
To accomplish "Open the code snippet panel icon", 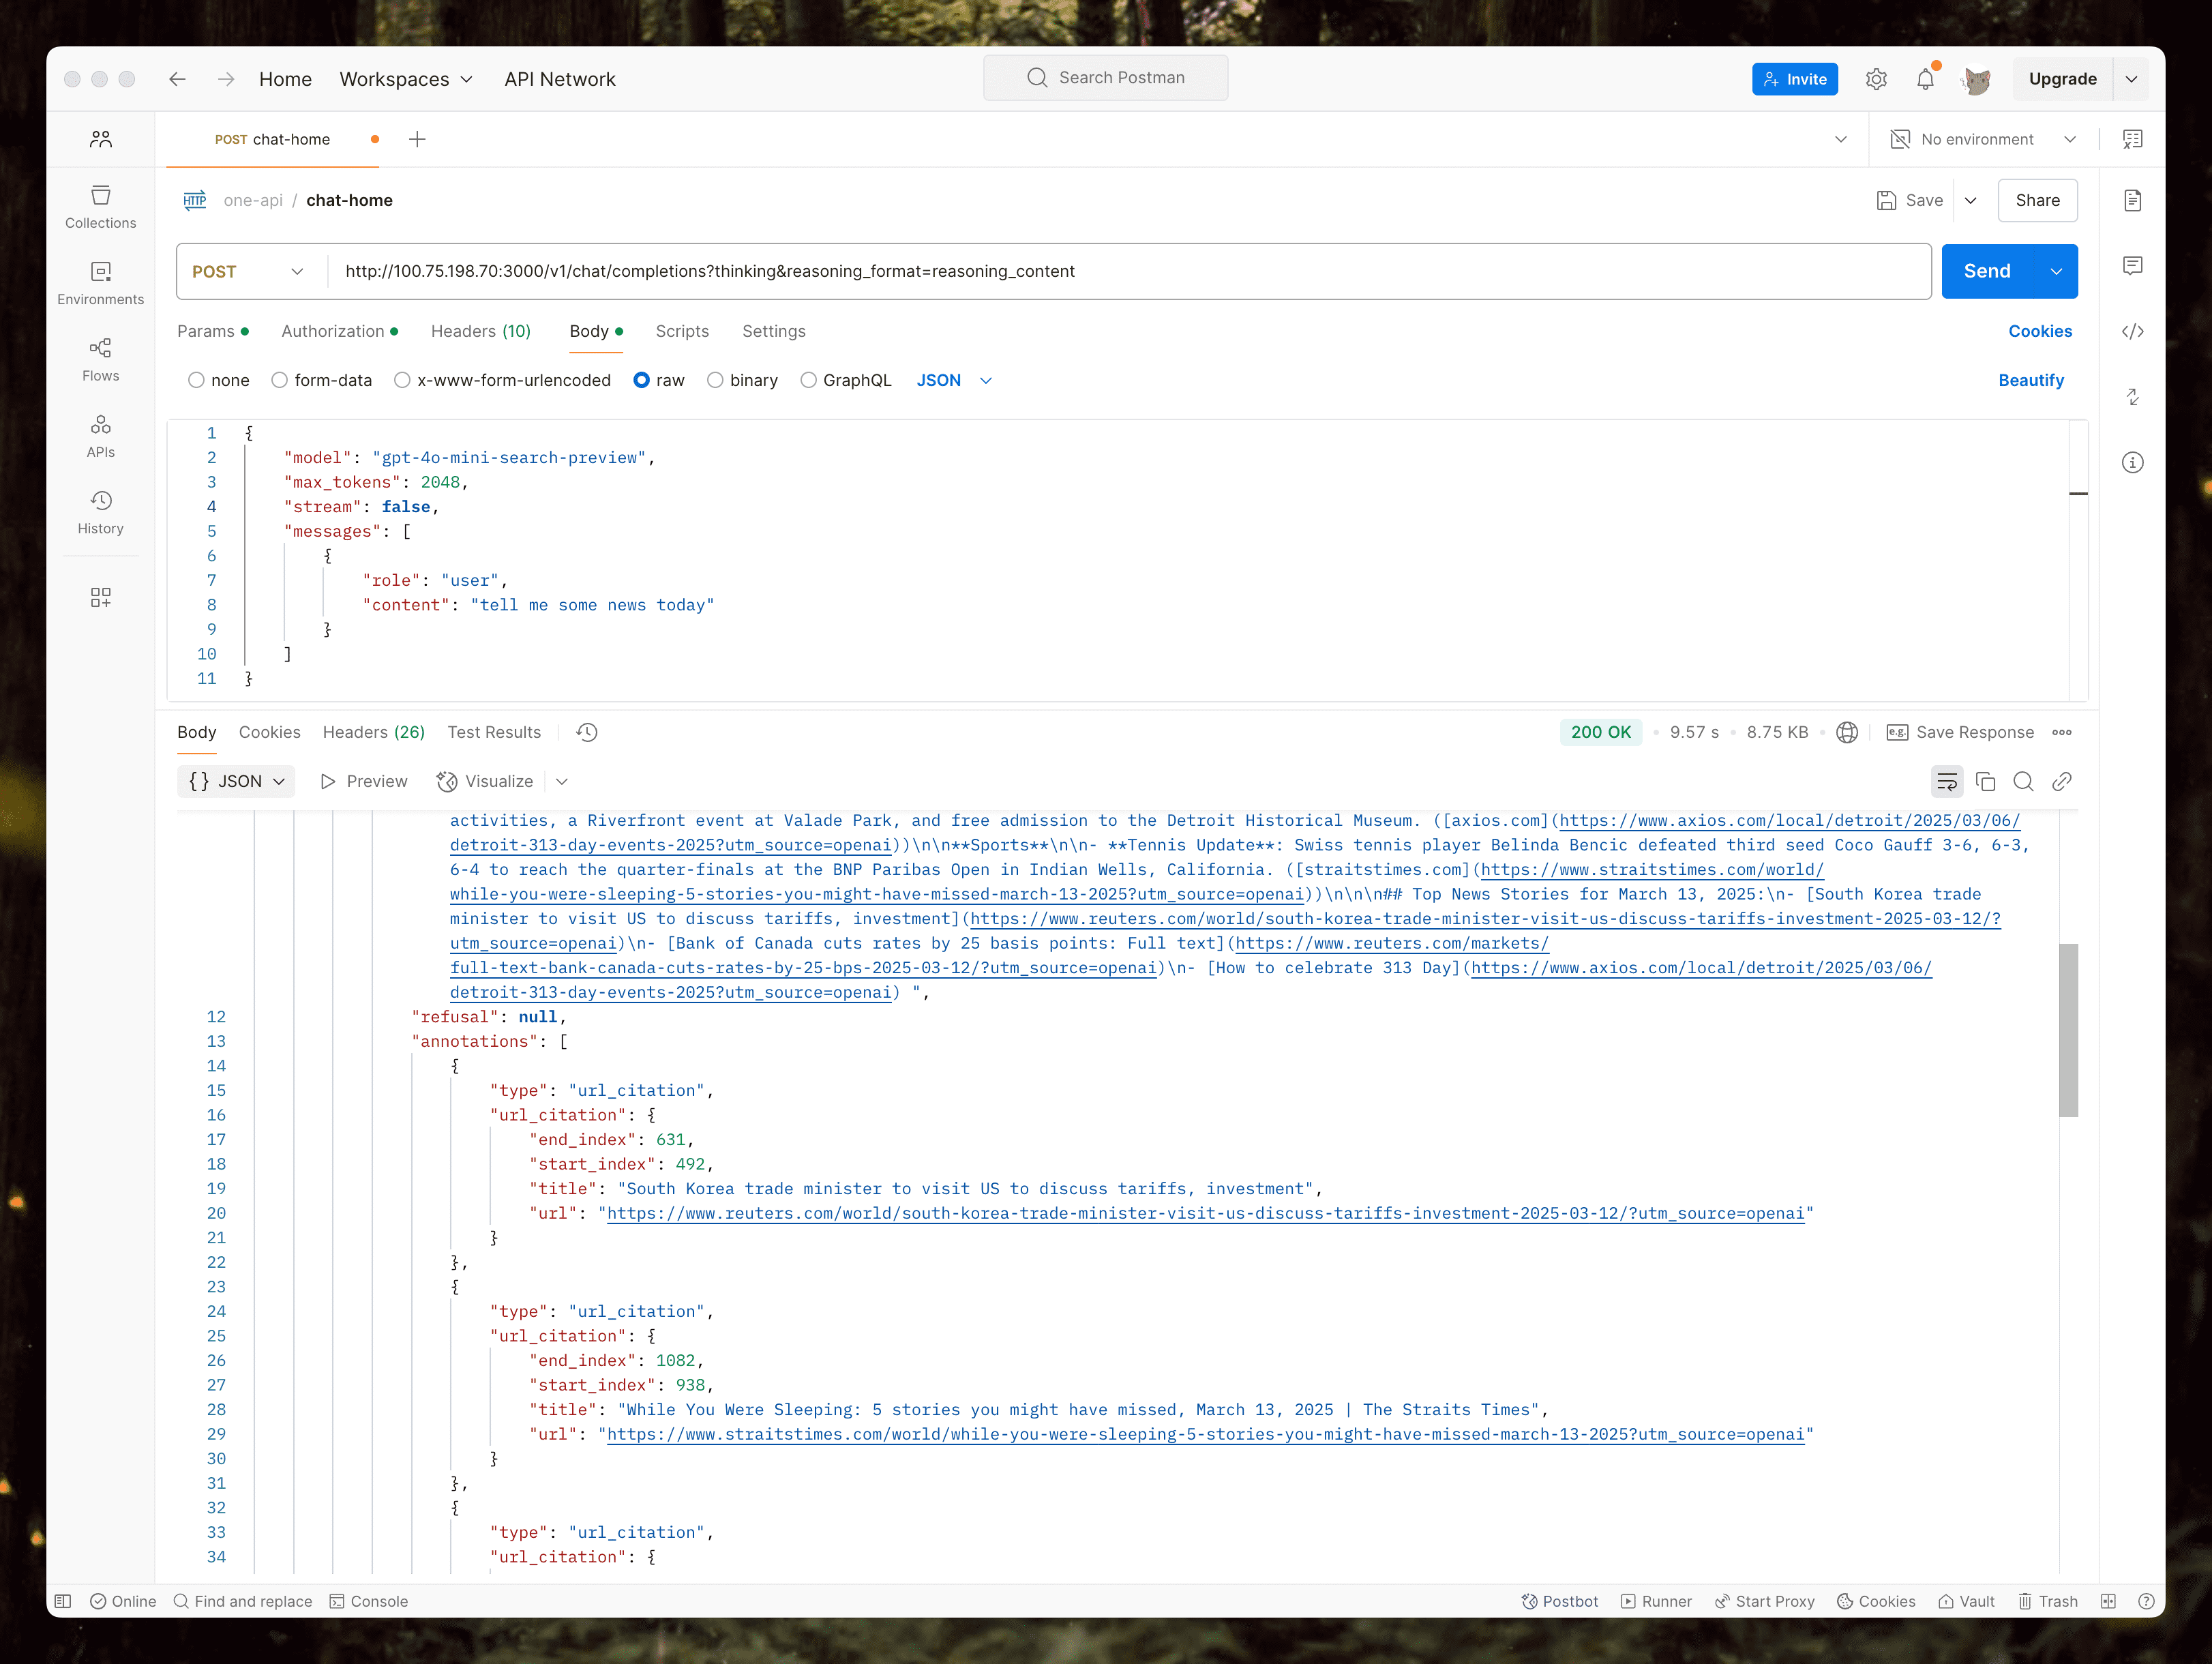I will pos(2132,332).
